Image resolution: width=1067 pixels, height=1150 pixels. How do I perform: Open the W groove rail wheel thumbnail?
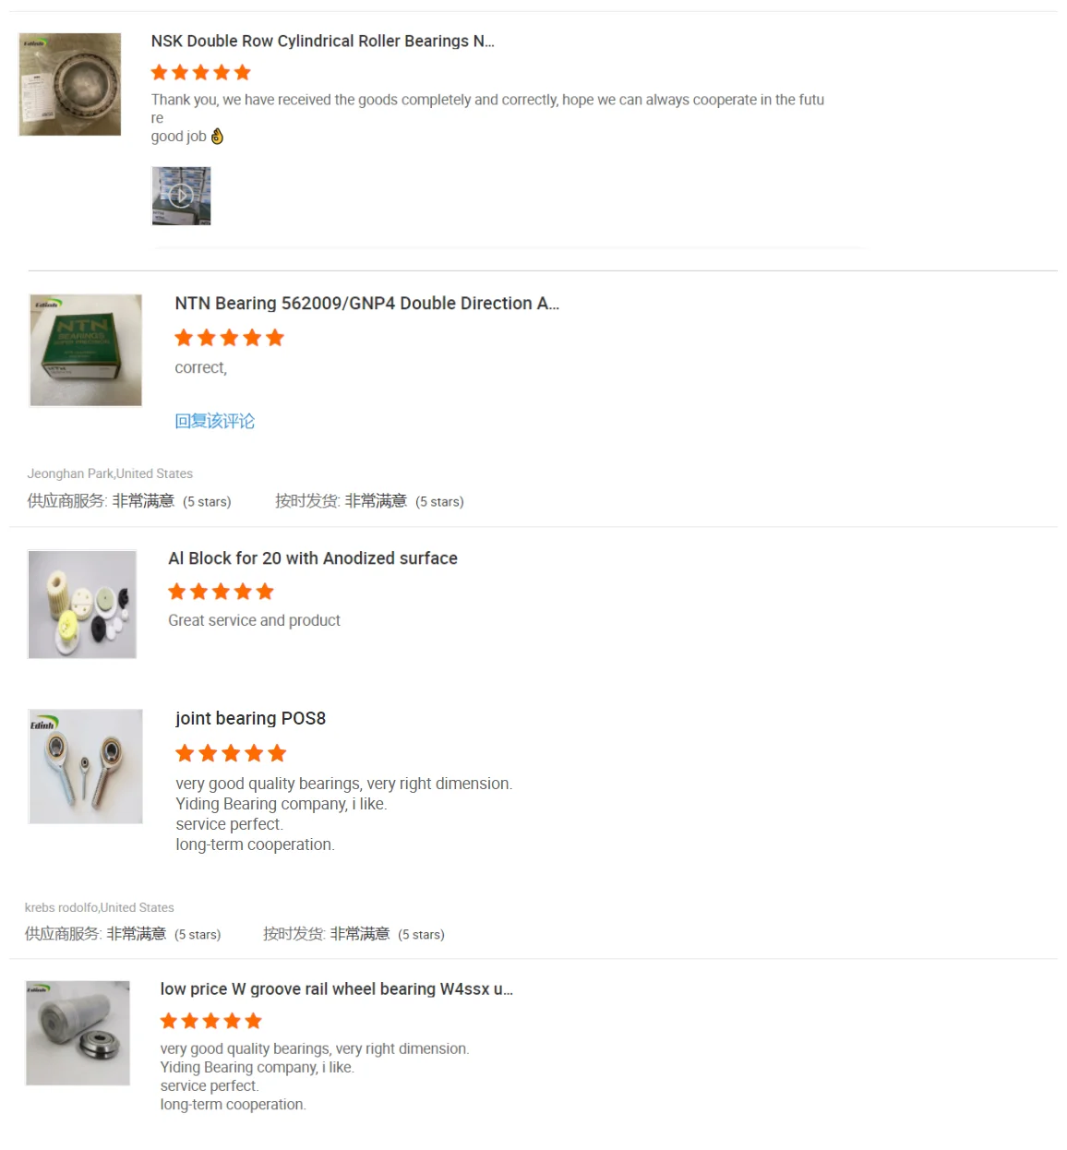pyautogui.click(x=78, y=1033)
